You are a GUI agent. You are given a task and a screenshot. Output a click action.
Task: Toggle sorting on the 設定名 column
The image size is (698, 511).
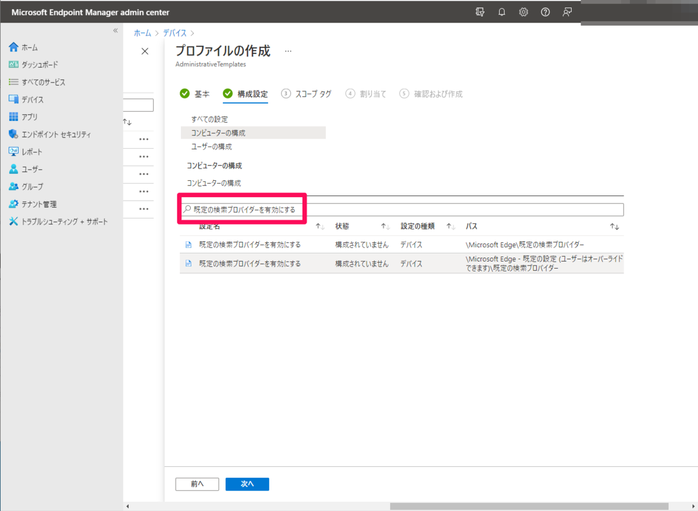pyautogui.click(x=319, y=226)
